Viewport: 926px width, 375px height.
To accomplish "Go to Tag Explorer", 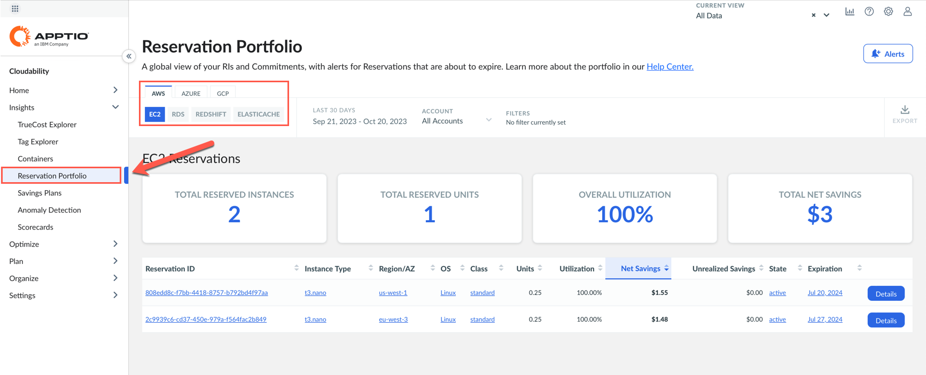I will coord(38,142).
